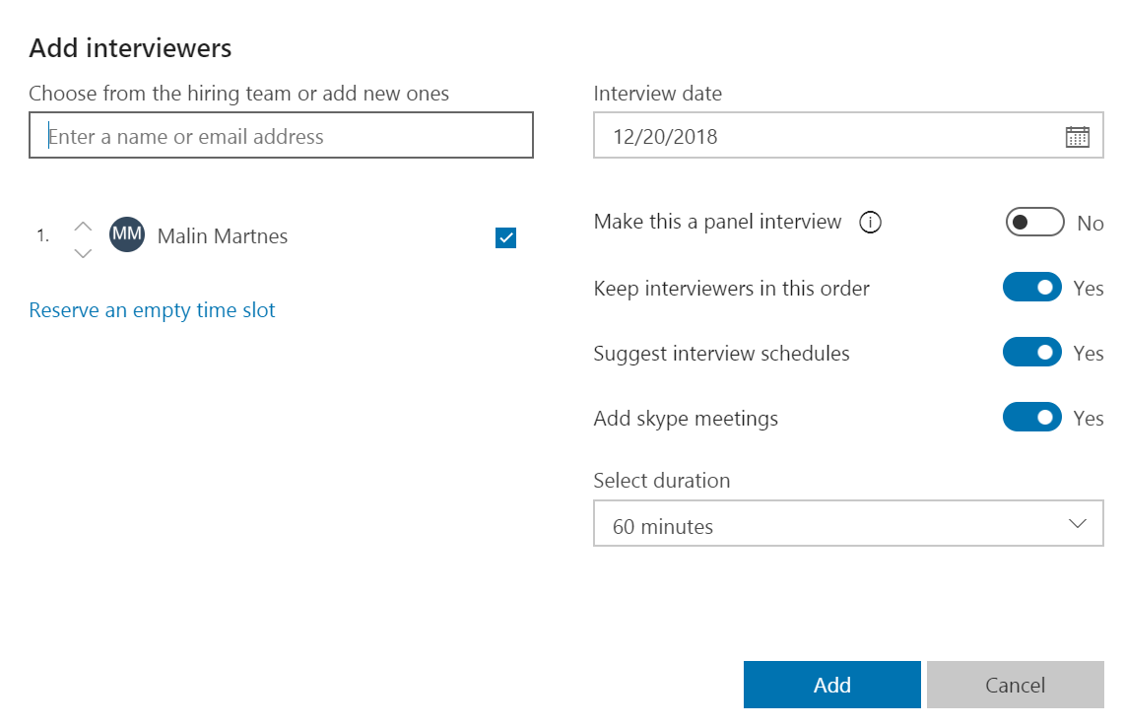Uncheck Malin Martnes's checkbox
1124x726 pixels.
[x=504, y=237]
